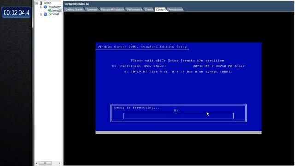Click the vmW2003 virtual machine icon
295x166 pixels.
[x=50, y=11]
